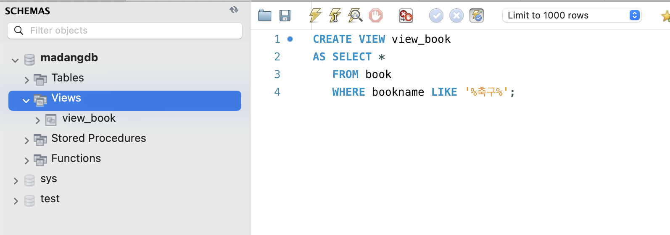The height and width of the screenshot is (235, 670).
Task: Click 'view_book' text in the editor
Action: (x=421, y=39)
